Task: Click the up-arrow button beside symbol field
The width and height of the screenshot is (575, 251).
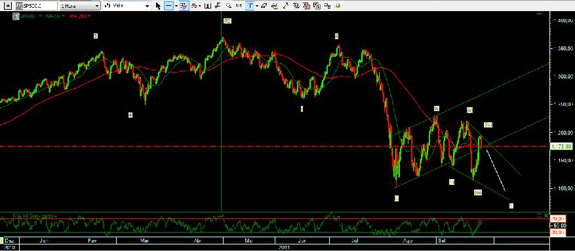Action: coord(8,6)
